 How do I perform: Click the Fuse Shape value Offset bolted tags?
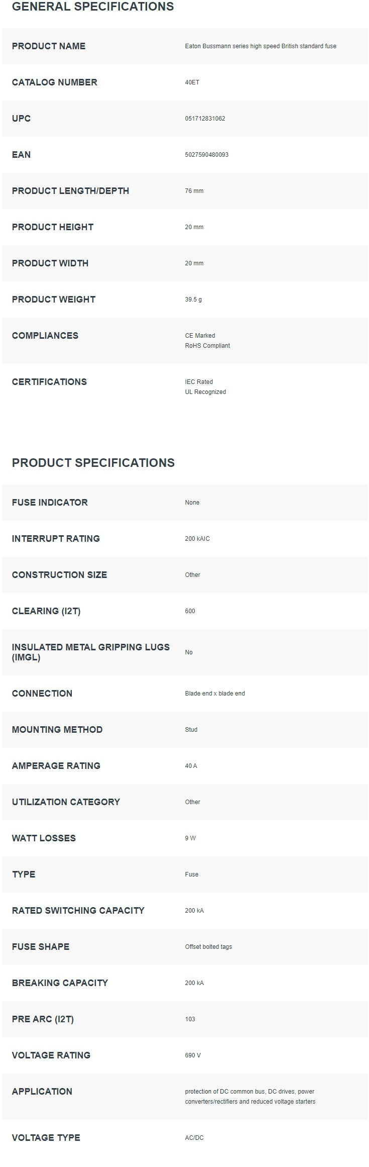[x=208, y=947]
